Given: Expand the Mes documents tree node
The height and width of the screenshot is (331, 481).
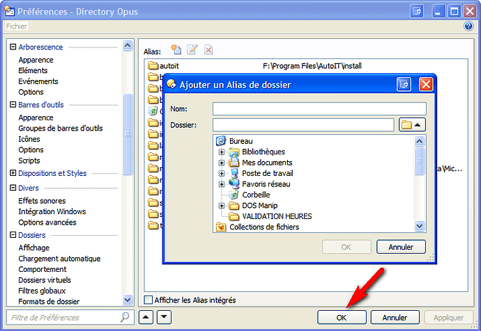Looking at the screenshot, I should click(x=221, y=163).
